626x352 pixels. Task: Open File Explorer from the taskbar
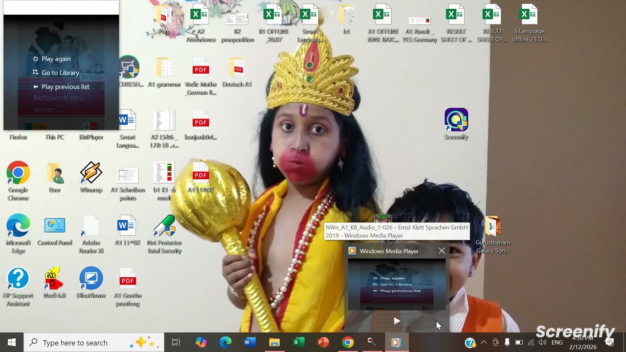(x=274, y=342)
